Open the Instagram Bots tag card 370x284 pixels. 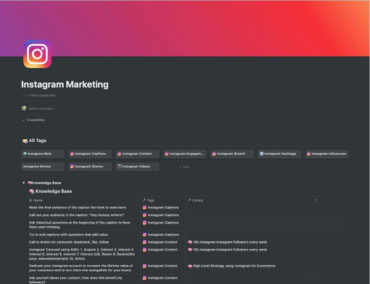pyautogui.click(x=43, y=154)
